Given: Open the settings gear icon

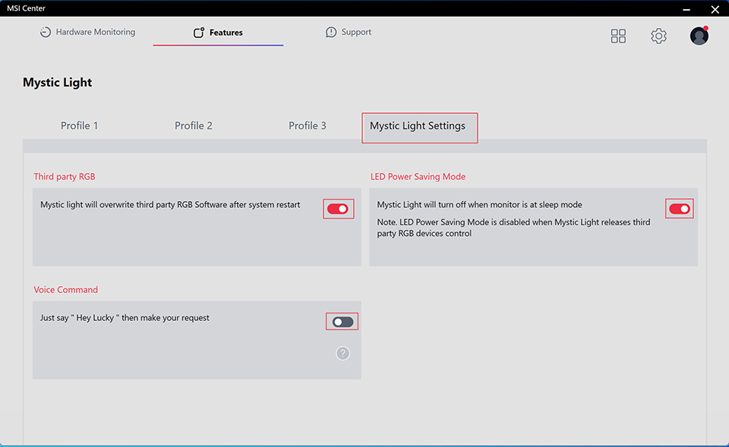Looking at the screenshot, I should click(x=658, y=36).
